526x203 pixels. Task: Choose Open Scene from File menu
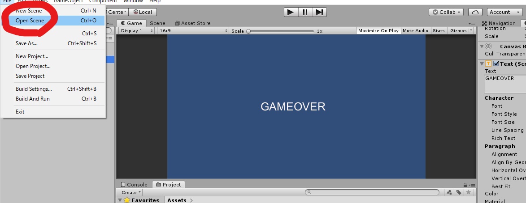tap(53, 21)
